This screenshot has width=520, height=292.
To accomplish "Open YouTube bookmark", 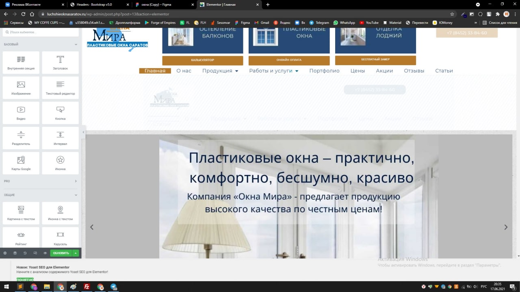I will click(x=369, y=23).
